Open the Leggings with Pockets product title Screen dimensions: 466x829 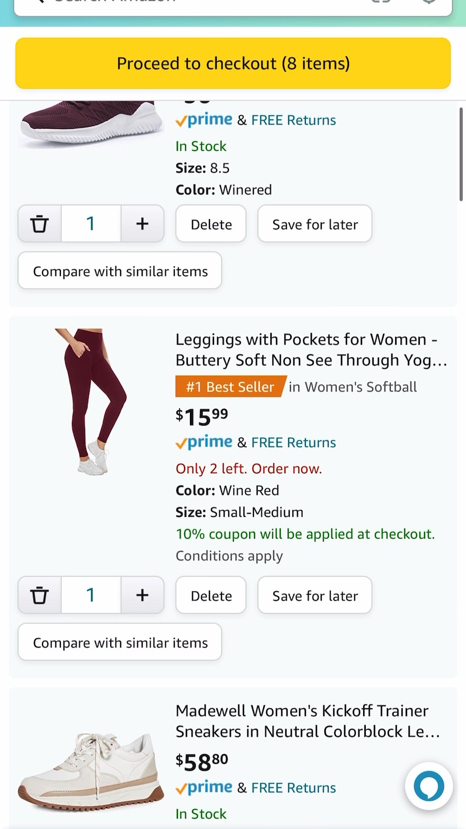[311, 349]
